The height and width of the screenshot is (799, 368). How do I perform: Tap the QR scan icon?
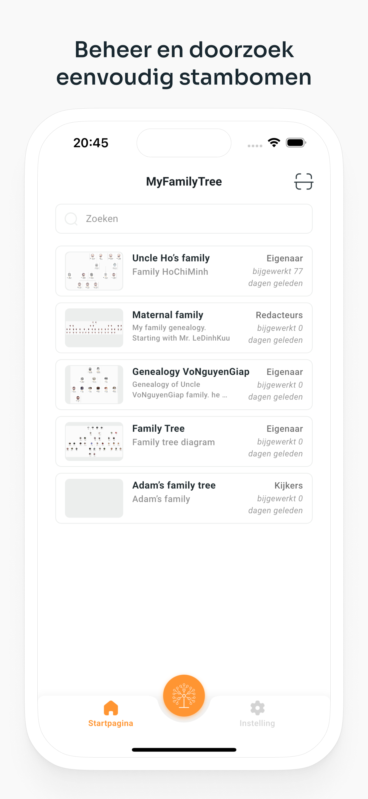tap(304, 181)
